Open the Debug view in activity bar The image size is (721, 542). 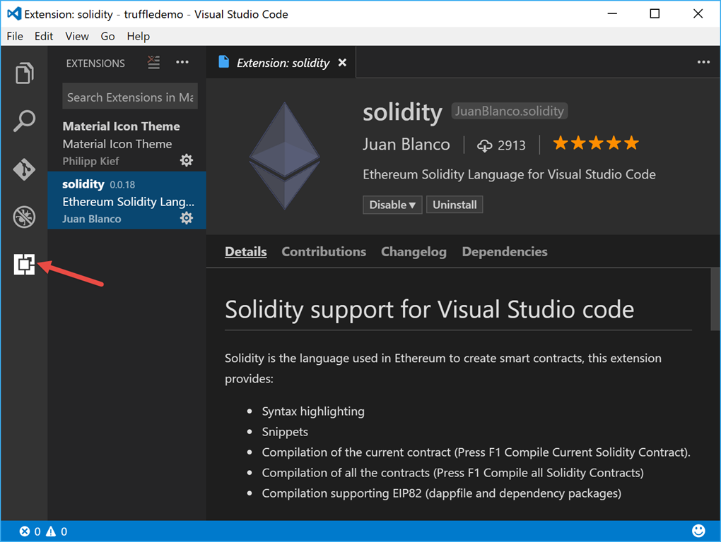pos(24,217)
